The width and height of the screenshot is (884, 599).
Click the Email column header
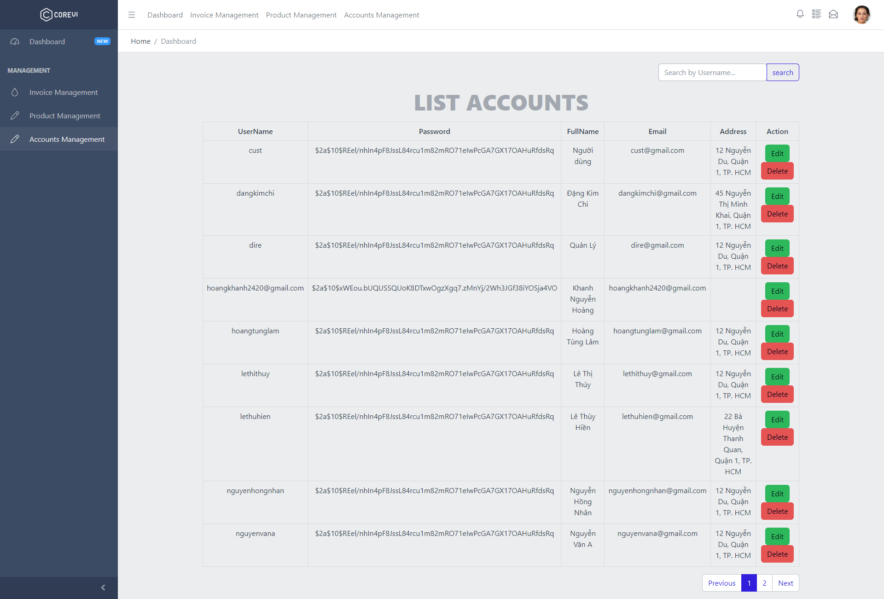[x=657, y=131]
